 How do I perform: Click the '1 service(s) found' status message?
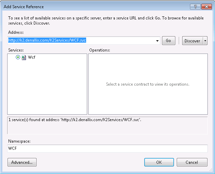click(75, 120)
